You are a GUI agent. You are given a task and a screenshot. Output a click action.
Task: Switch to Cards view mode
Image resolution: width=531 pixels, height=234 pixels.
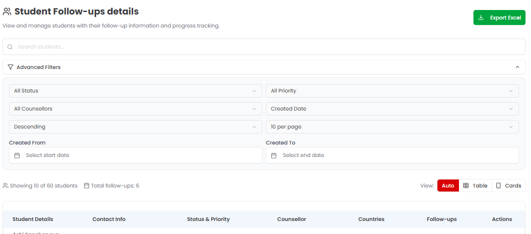(508, 185)
